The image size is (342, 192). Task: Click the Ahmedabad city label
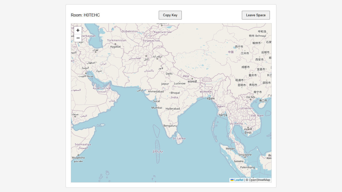click(156, 91)
